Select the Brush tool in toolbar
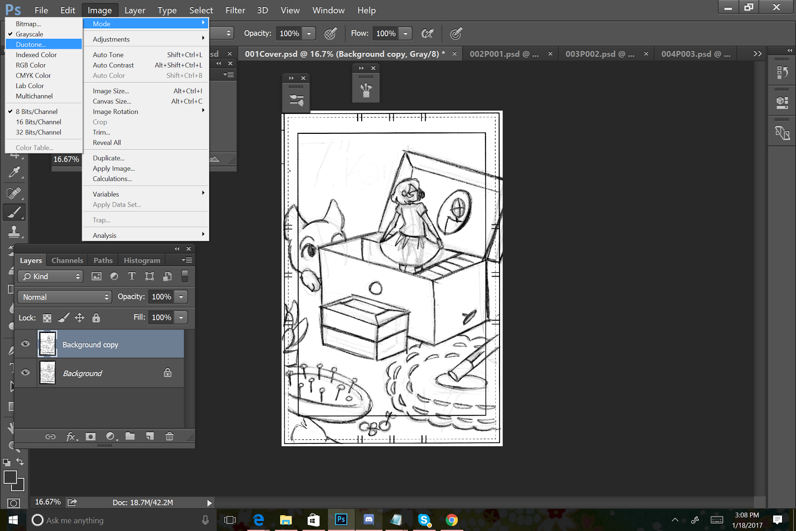Viewport: 796px width, 531px height. [14, 212]
